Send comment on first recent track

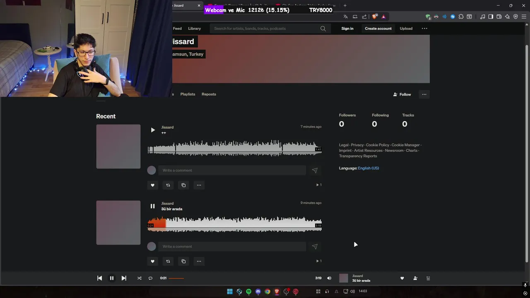pyautogui.click(x=315, y=170)
